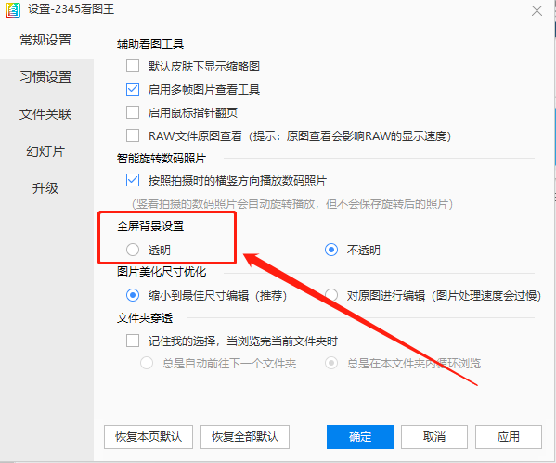
Task: Click the 图片美化尺寸优化 section heading
Action: [162, 272]
